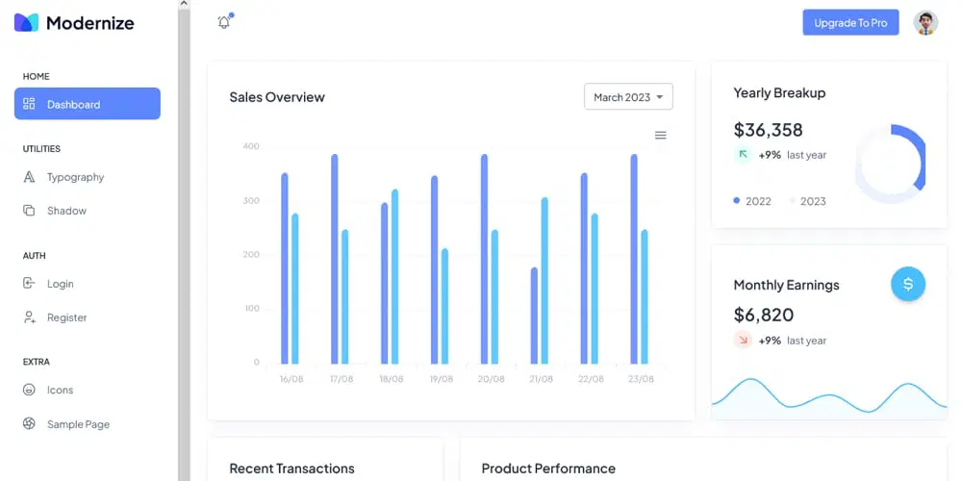Click the Monthly Earnings title

(787, 285)
